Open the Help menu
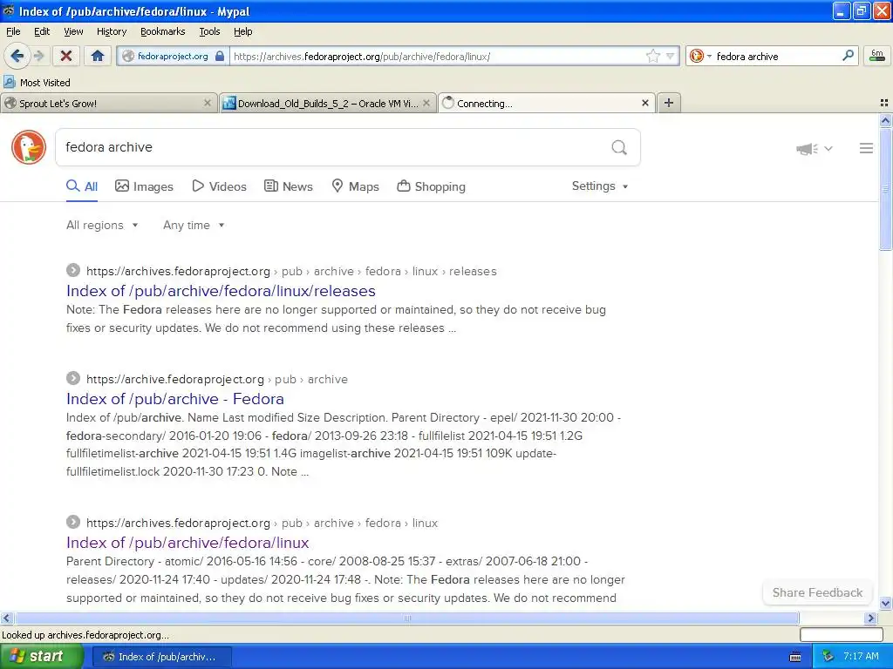 point(243,31)
